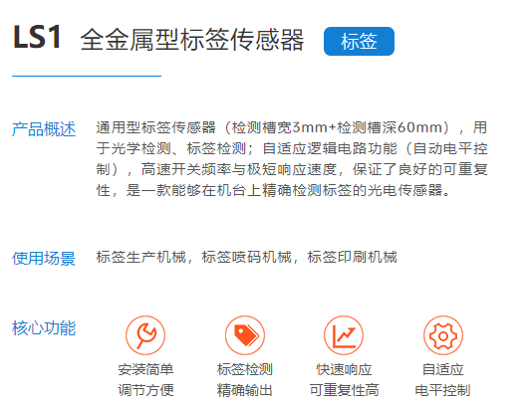
Task: Click the gear adaptive control icon
Action: 443,335
